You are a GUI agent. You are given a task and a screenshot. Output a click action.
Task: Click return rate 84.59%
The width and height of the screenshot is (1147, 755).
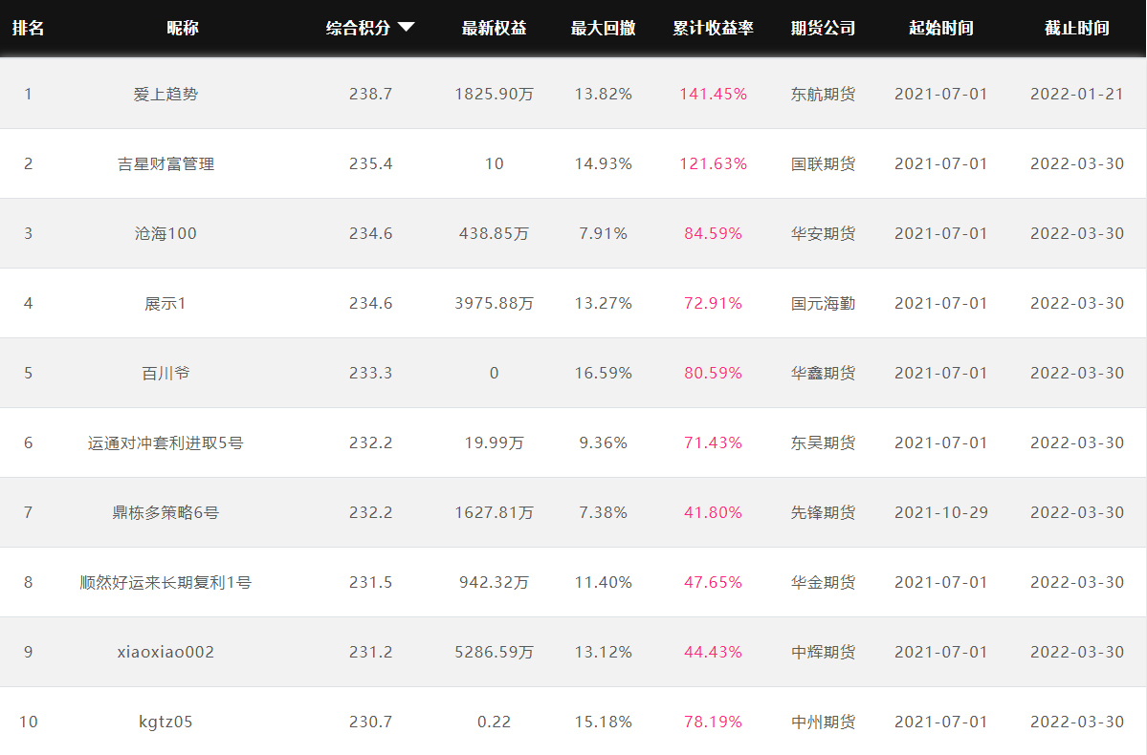coord(714,233)
